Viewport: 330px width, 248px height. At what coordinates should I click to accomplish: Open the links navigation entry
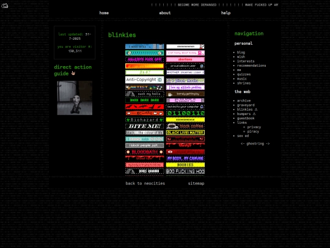coord(242,122)
